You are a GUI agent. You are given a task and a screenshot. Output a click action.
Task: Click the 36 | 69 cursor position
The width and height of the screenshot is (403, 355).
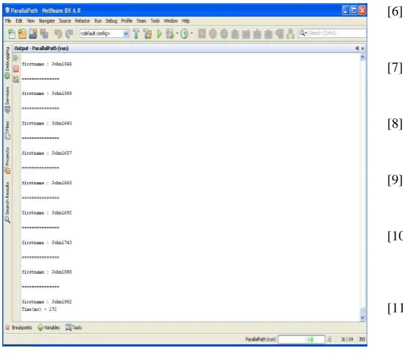point(347,339)
